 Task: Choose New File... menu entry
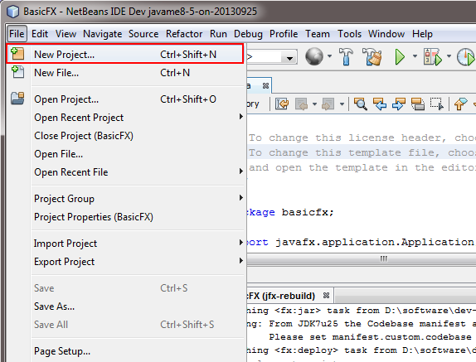pos(124,72)
